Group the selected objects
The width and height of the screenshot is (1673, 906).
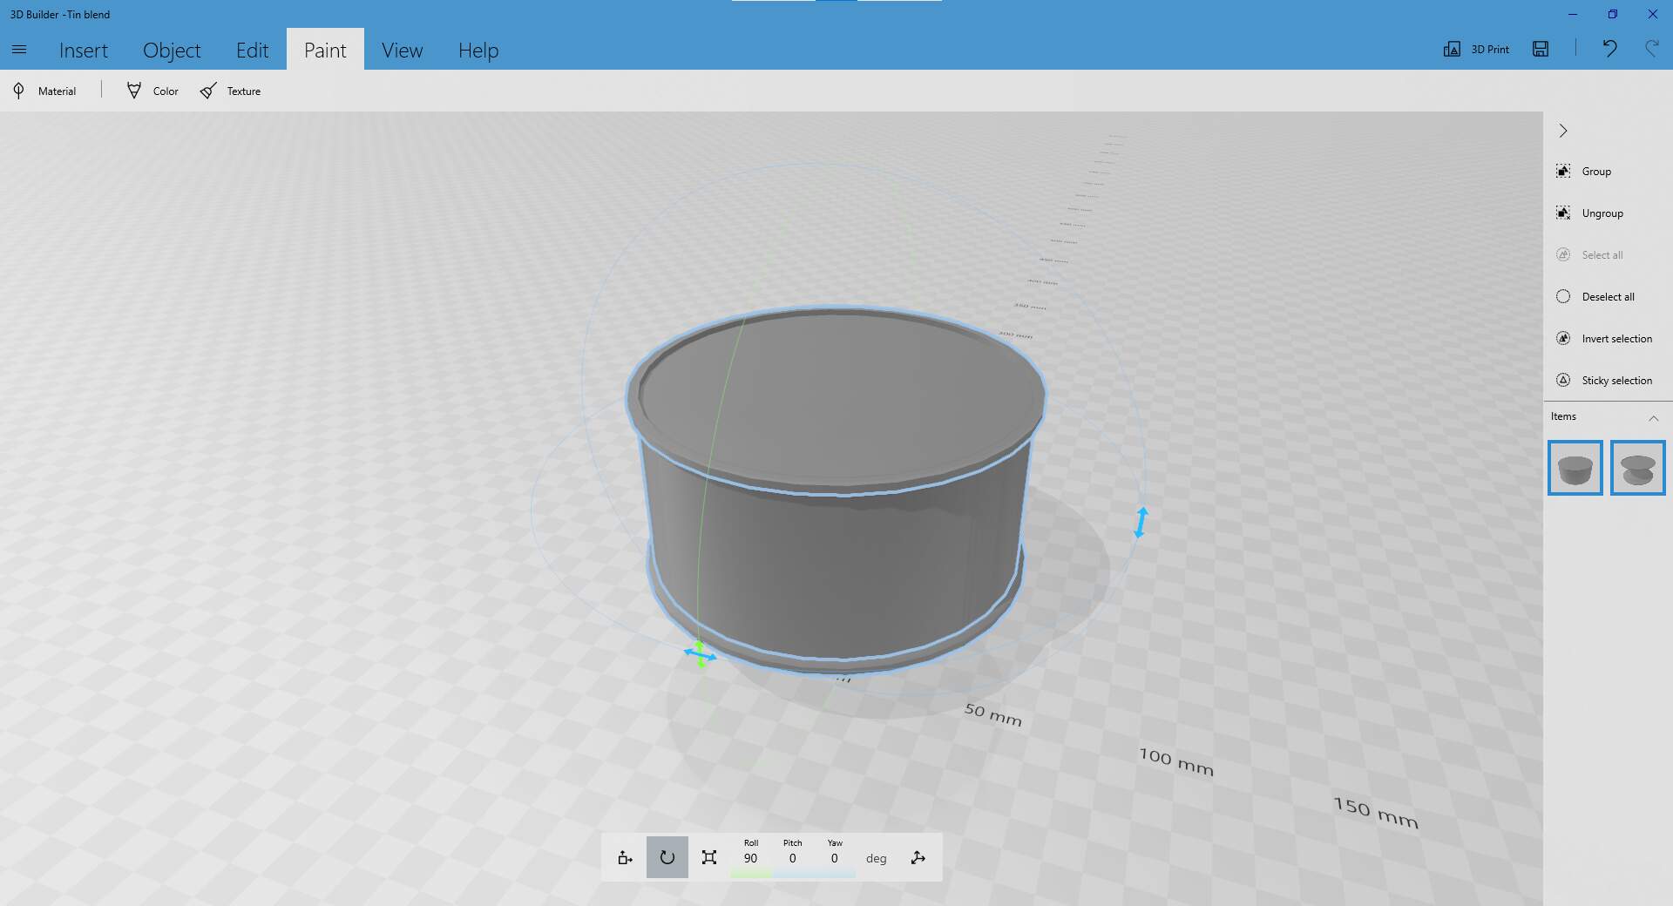[1584, 172]
